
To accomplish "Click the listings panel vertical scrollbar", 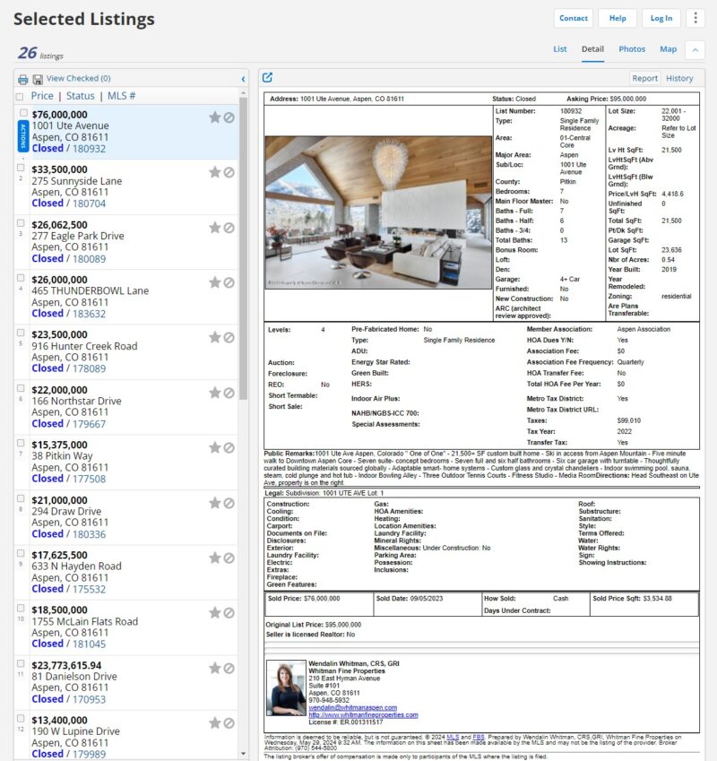I will [243, 269].
